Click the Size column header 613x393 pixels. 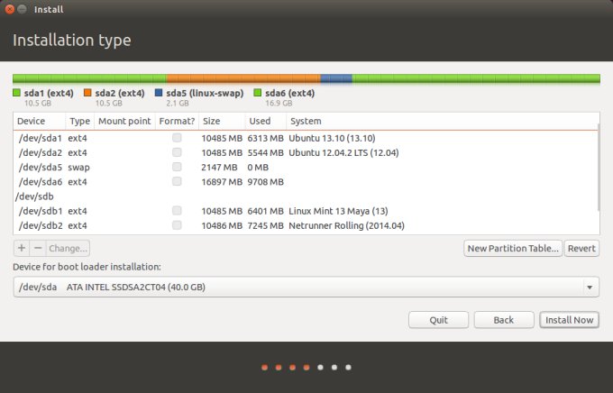pos(222,121)
